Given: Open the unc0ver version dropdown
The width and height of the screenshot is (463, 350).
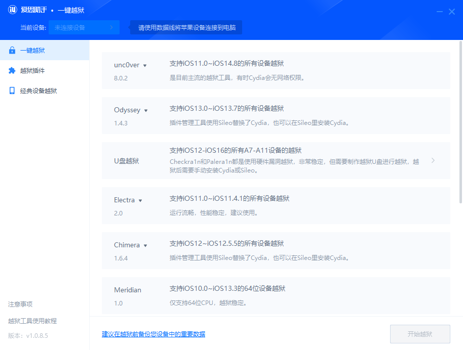Looking at the screenshot, I should pos(145,65).
